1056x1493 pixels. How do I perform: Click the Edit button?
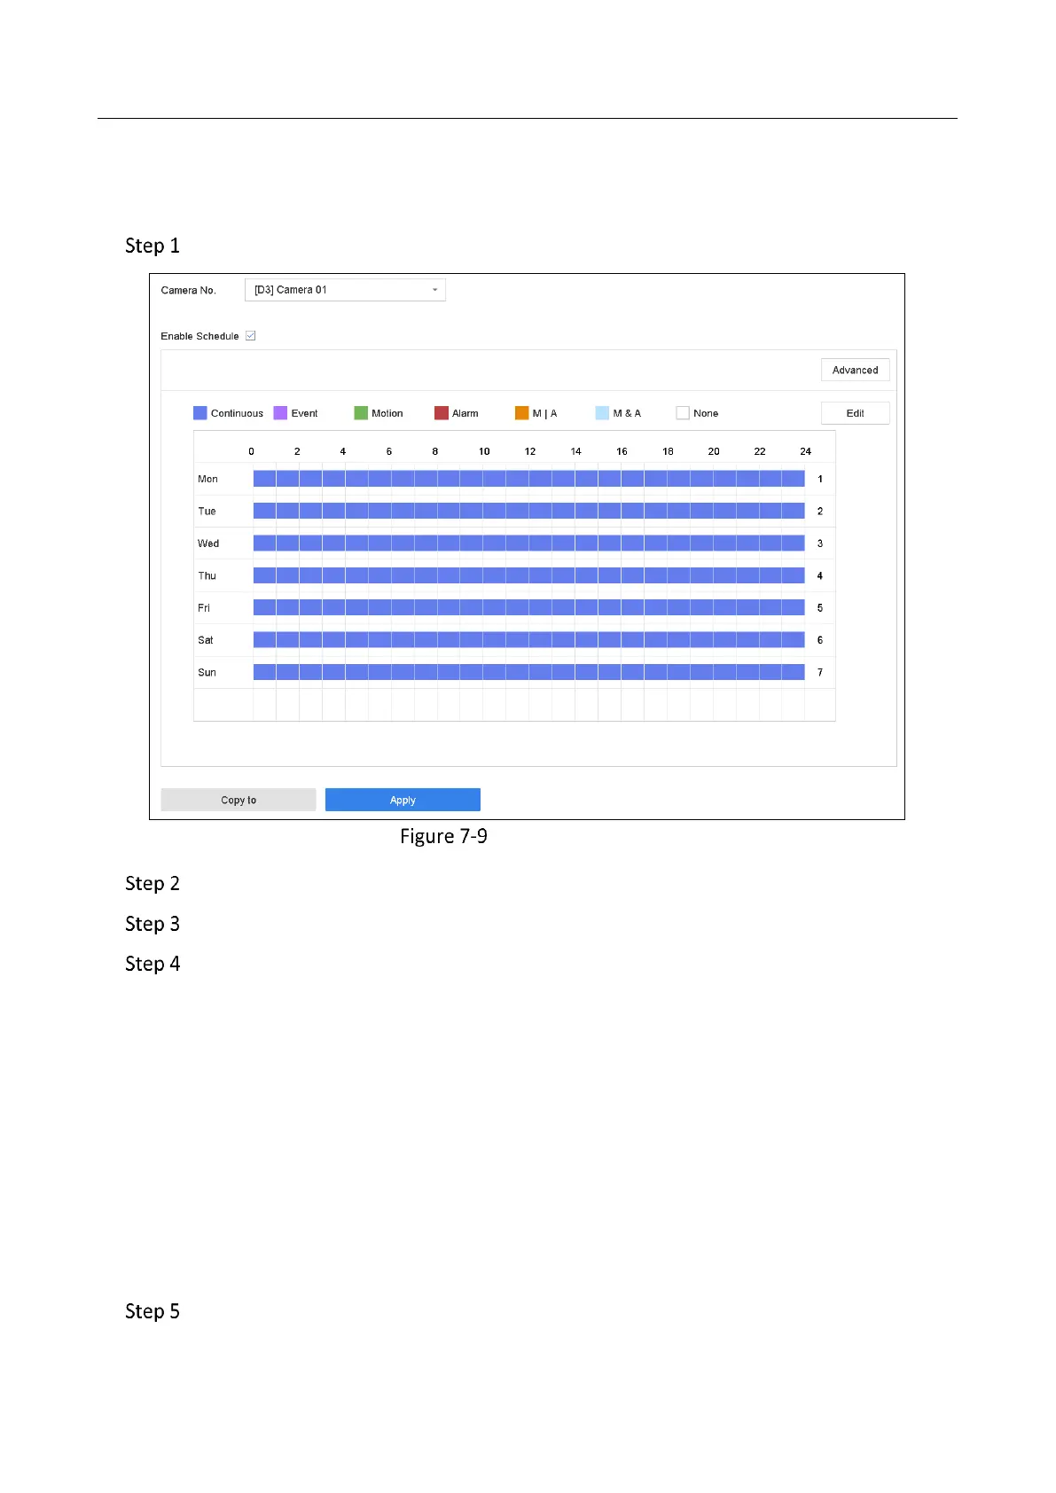point(855,413)
